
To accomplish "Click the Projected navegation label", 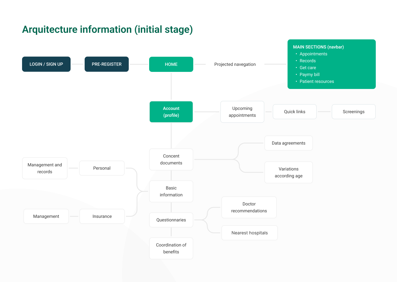I will pos(235,64).
